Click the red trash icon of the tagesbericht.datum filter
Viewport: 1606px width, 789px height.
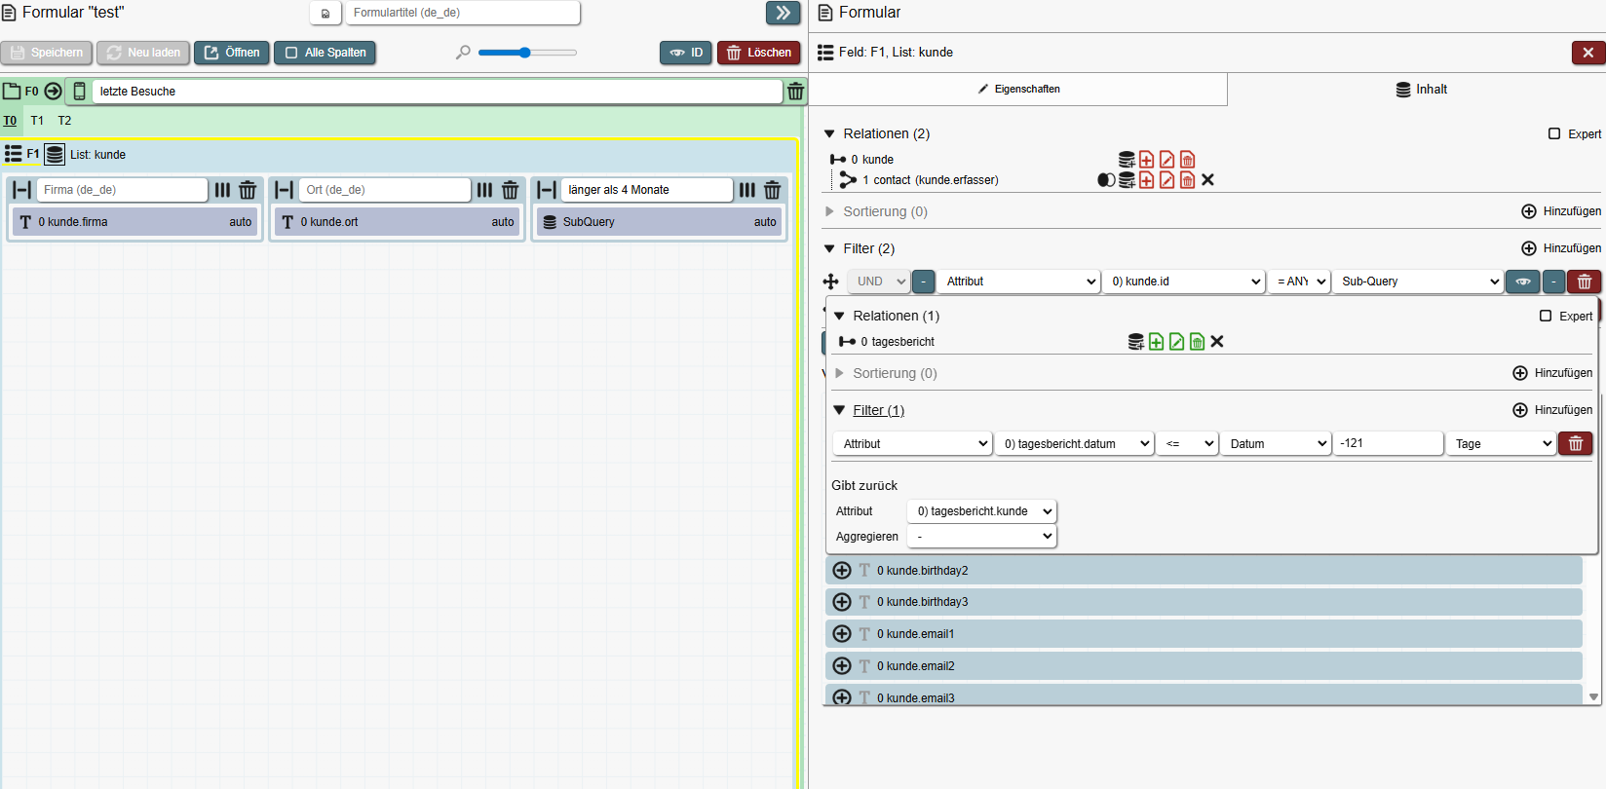(1575, 444)
